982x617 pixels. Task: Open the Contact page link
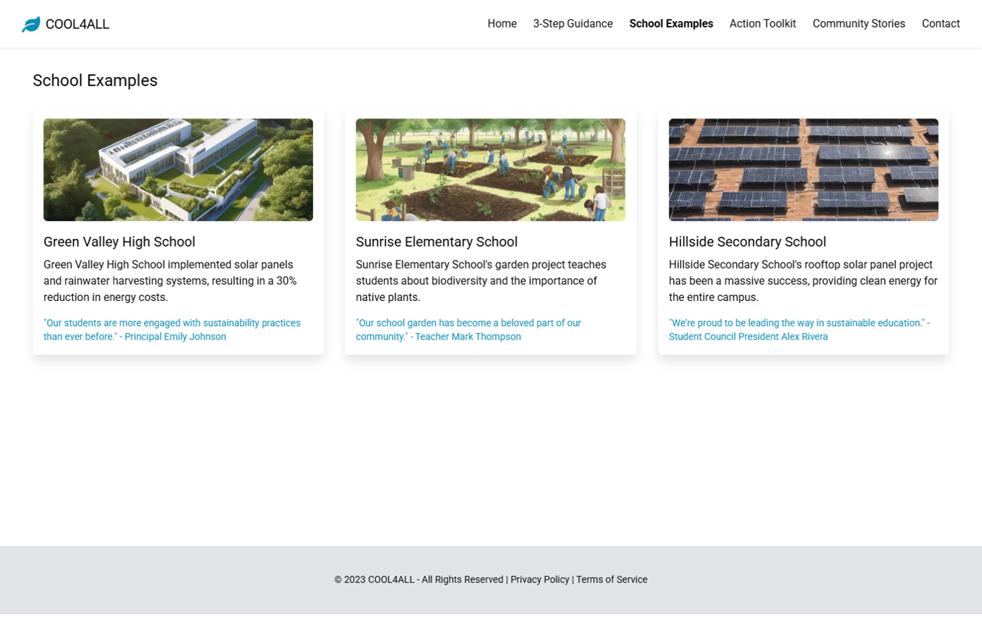[940, 23]
